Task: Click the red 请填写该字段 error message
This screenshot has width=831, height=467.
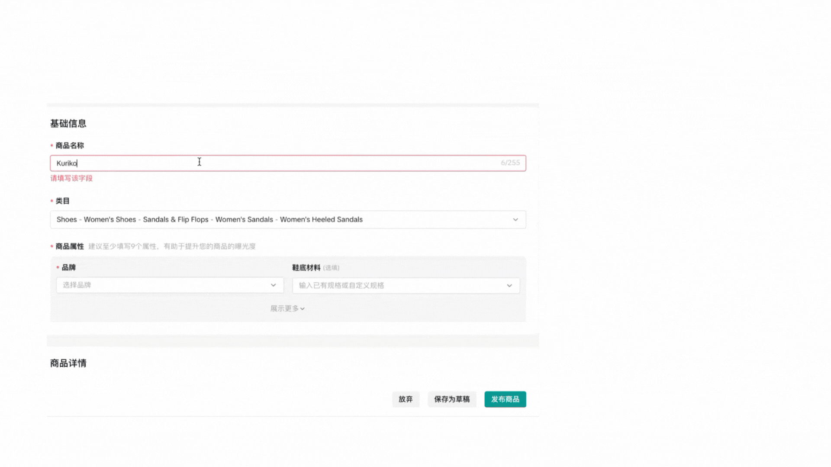Action: (x=71, y=178)
